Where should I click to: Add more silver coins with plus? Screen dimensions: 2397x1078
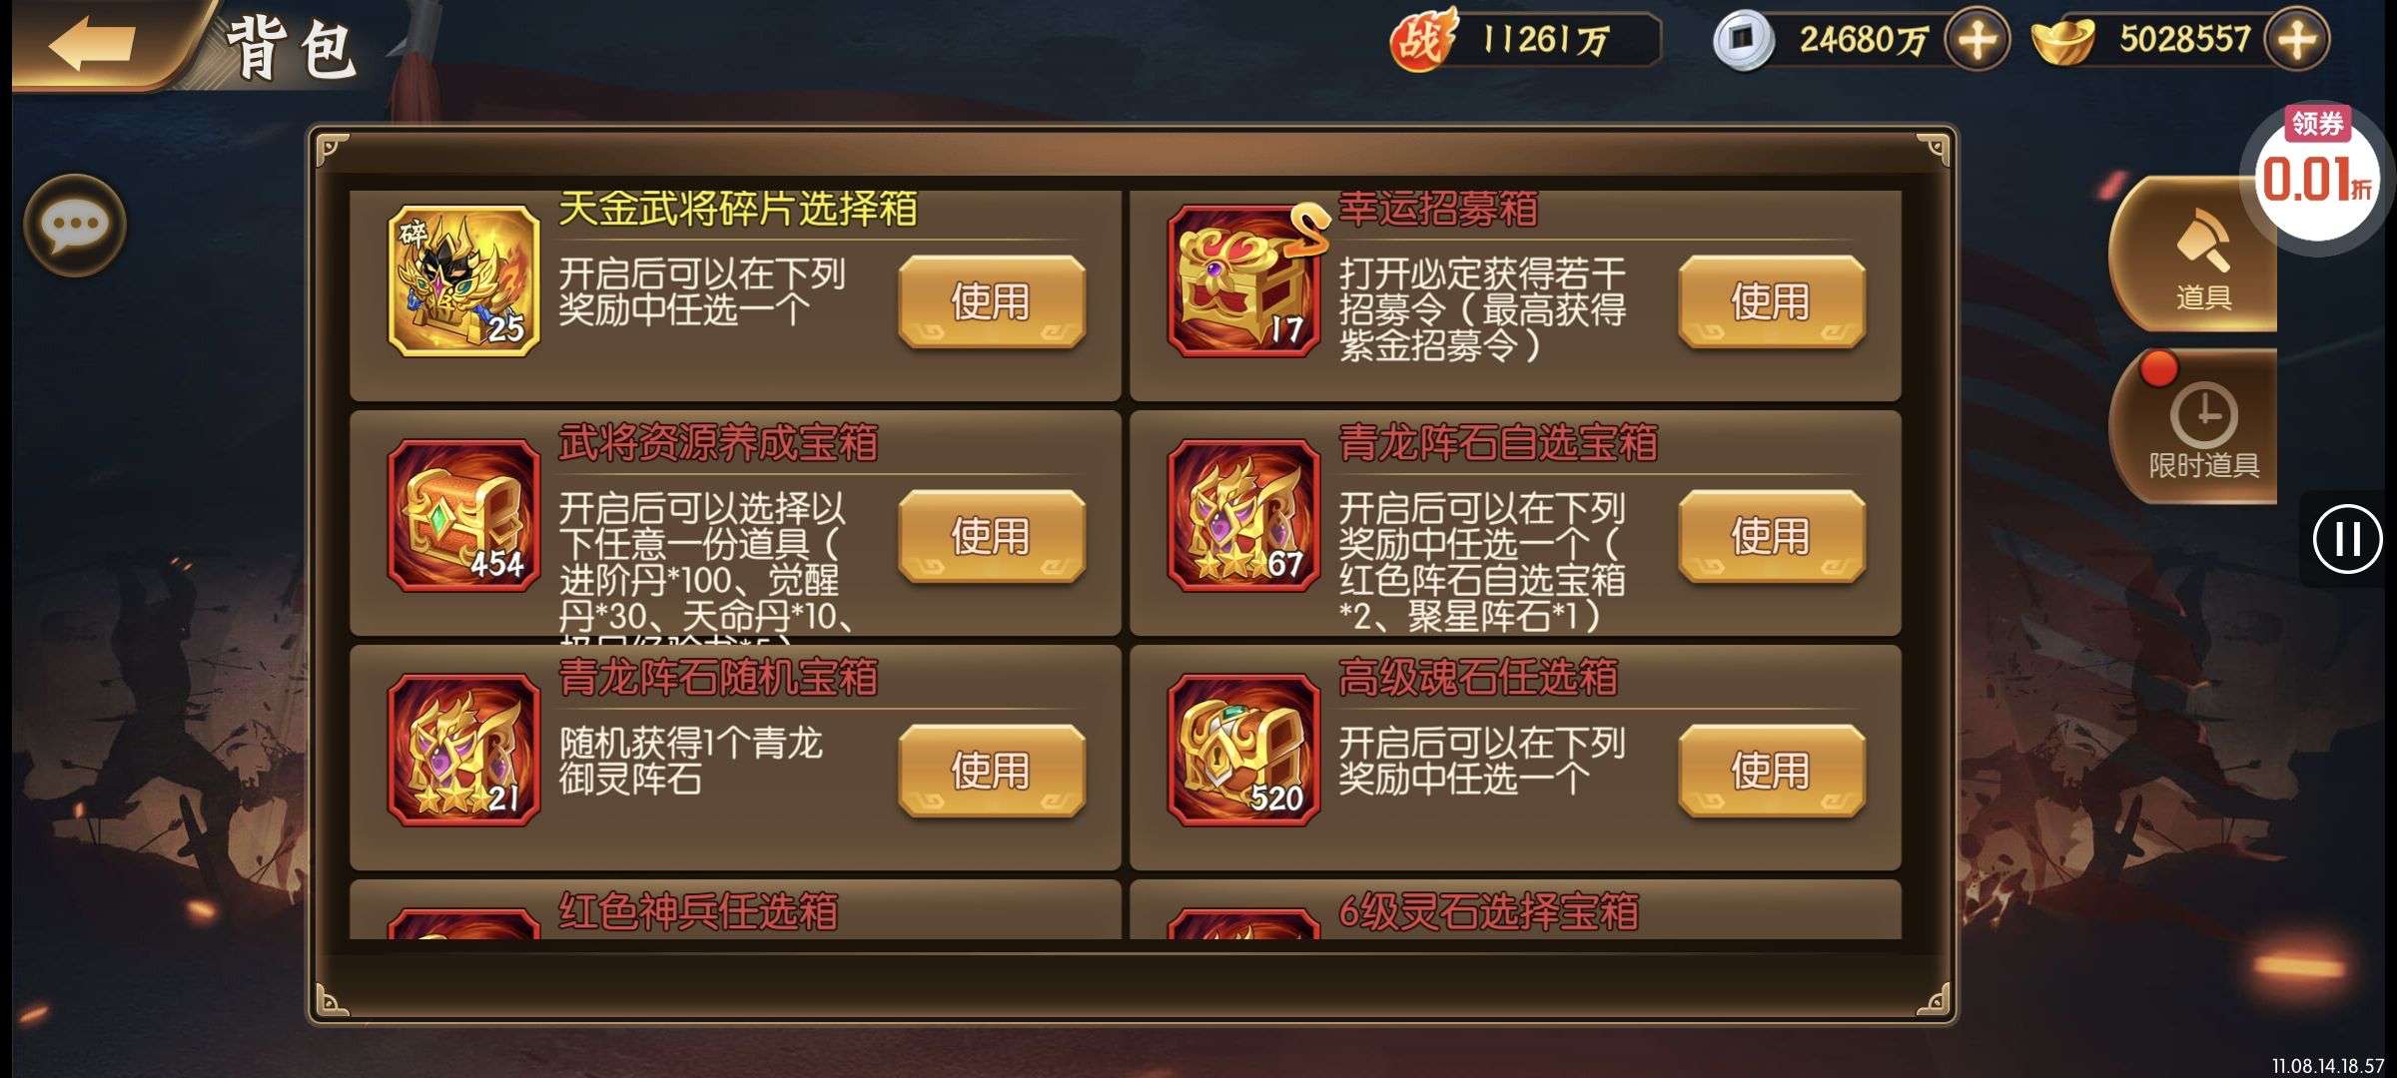(1978, 40)
